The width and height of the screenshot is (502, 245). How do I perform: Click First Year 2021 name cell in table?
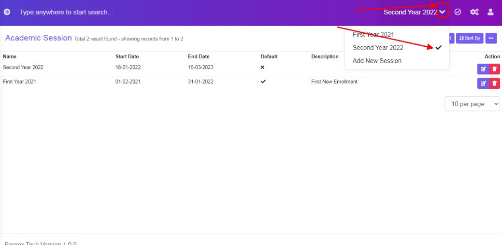coord(19,82)
